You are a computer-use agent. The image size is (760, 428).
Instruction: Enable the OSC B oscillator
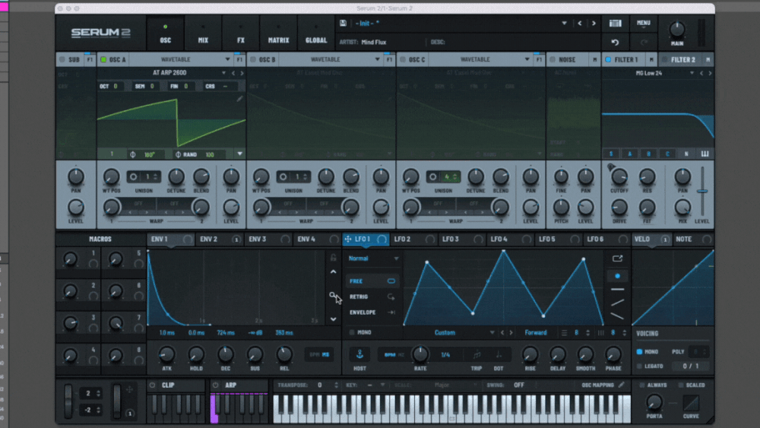point(253,59)
